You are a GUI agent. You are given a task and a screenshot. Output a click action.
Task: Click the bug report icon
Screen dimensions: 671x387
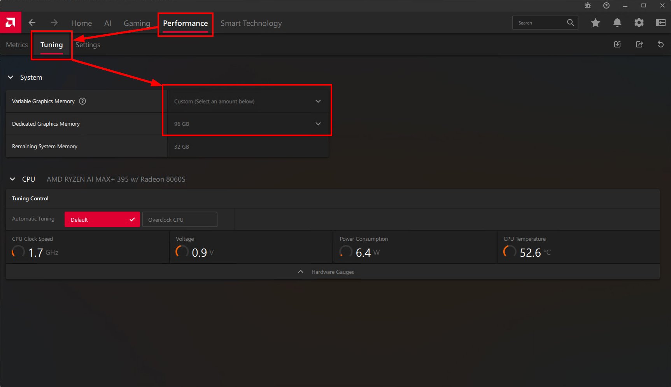(587, 5)
